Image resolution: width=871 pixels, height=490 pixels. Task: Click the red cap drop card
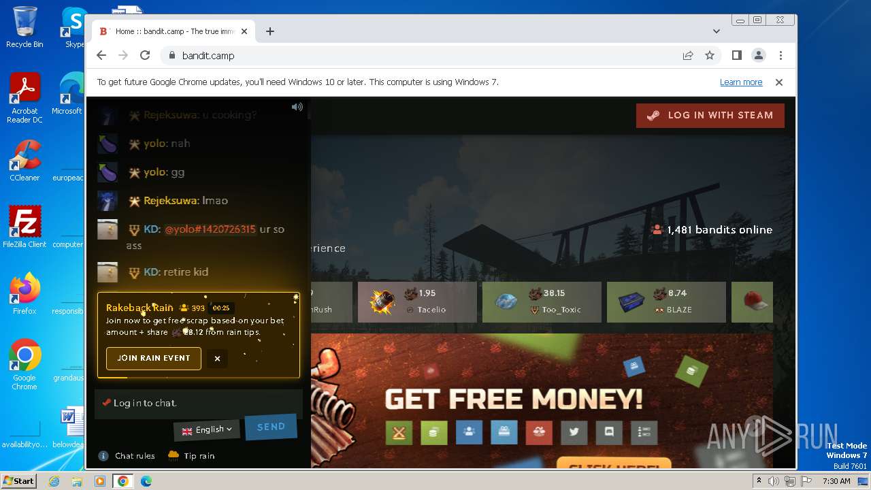(752, 302)
